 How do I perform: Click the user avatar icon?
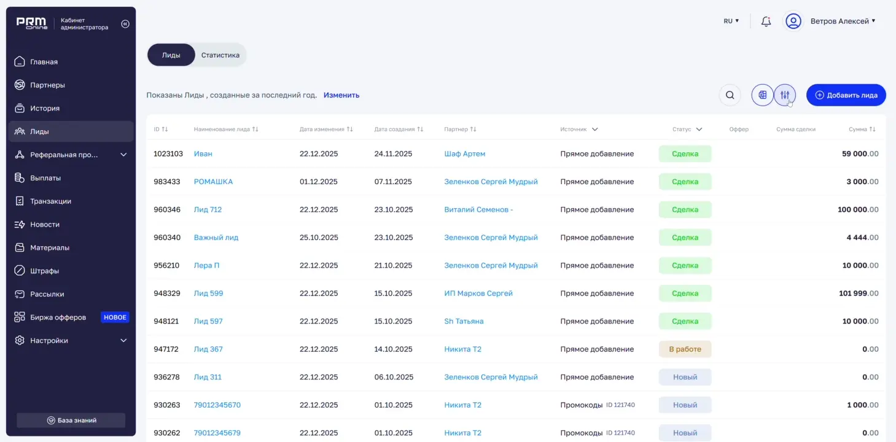(x=793, y=21)
